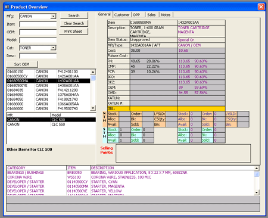
Task: Focus the OEM search input field
Action: pyautogui.click(x=38, y=32)
